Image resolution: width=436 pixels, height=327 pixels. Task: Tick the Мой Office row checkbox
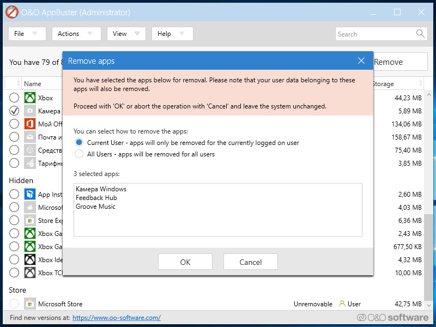point(14,124)
